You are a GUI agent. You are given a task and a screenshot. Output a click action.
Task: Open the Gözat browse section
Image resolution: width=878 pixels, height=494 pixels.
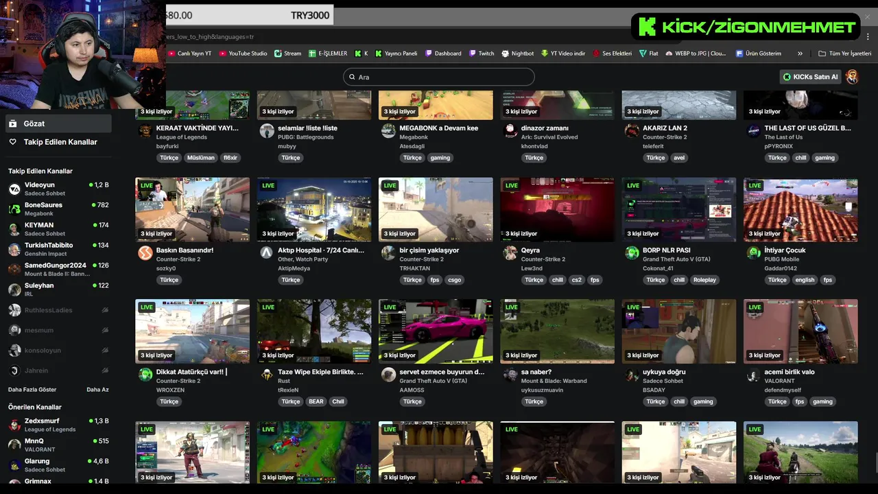tap(58, 123)
